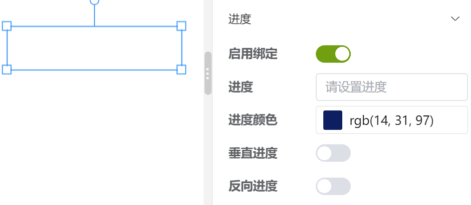This screenshot has width=471, height=205.
Task: Click the bottom-right corner selection handle
Action: [182, 70]
